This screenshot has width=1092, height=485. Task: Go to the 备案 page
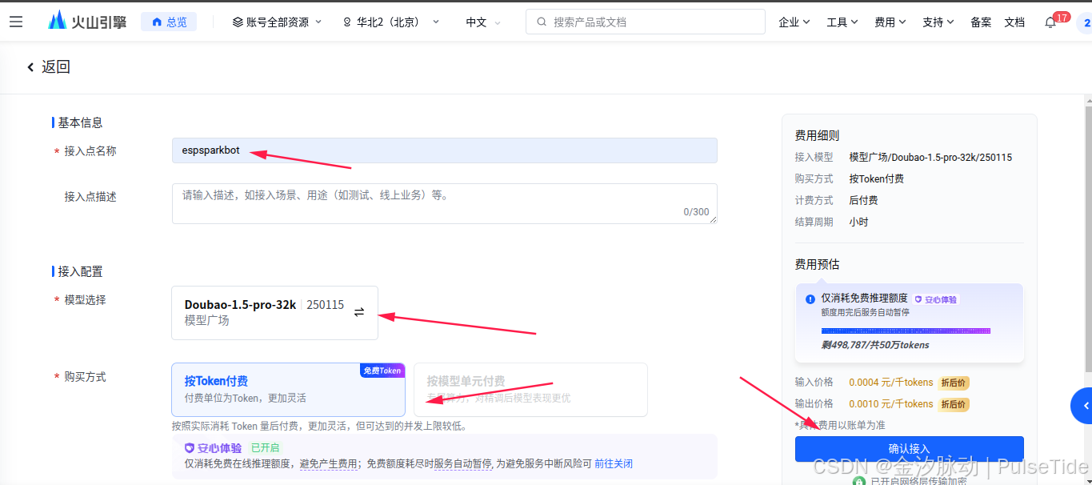pos(981,22)
